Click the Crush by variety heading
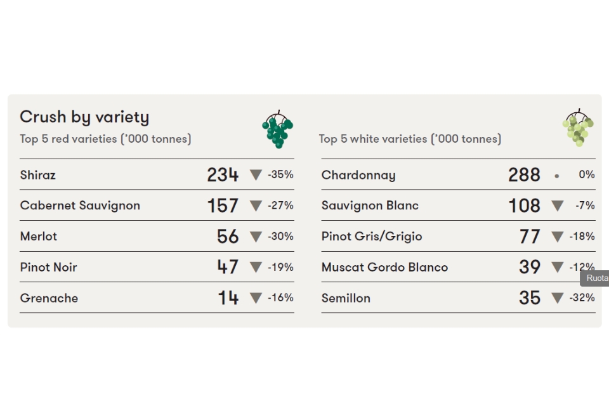This screenshot has height=406, width=609. point(84,117)
